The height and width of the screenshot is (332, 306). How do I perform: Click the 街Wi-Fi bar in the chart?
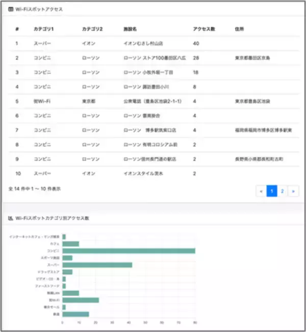click(x=81, y=300)
